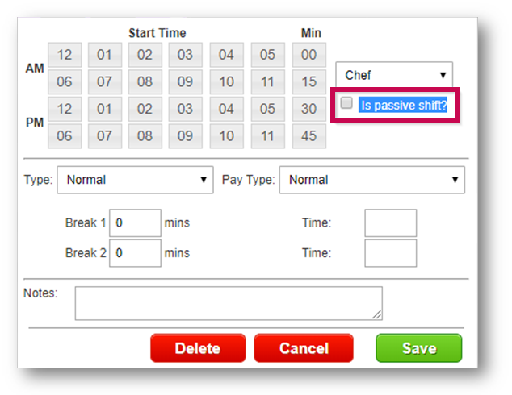
Task: Expand the Type dropdown
Action: [135, 180]
